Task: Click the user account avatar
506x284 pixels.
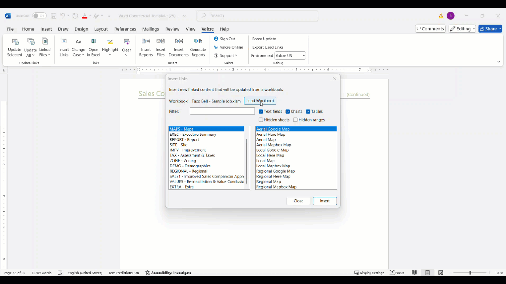Action: pyautogui.click(x=451, y=16)
